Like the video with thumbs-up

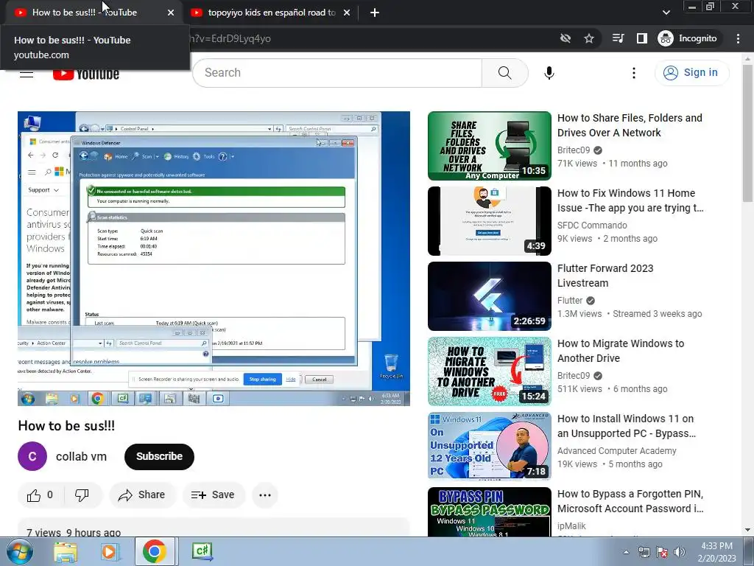click(x=40, y=495)
